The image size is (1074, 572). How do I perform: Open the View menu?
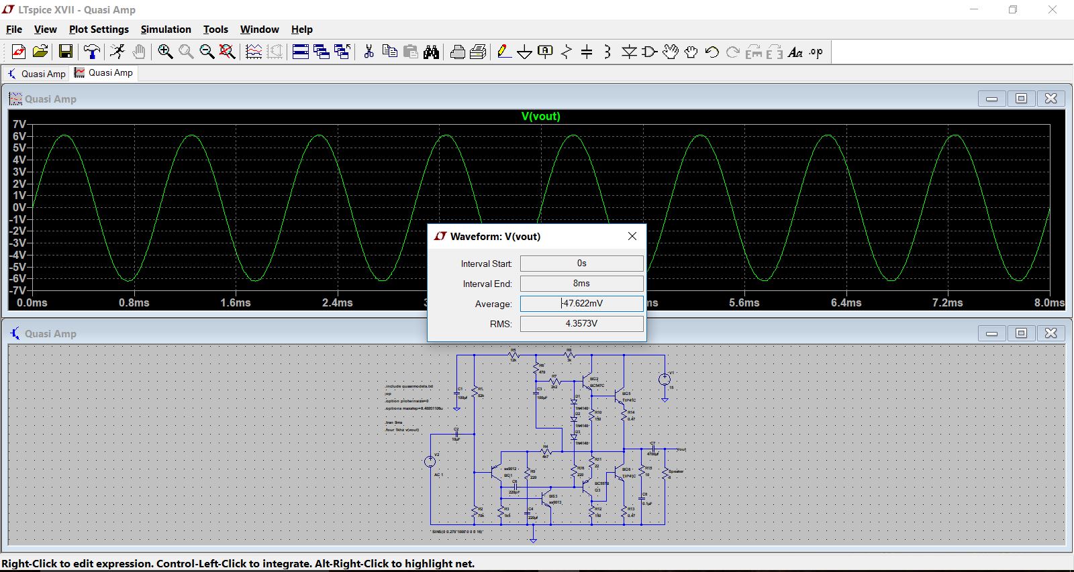click(x=45, y=30)
